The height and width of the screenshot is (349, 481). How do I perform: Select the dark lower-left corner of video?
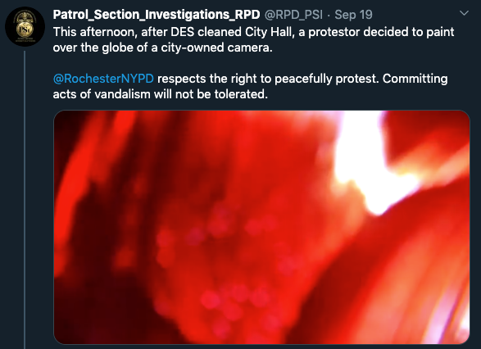(x=92, y=306)
